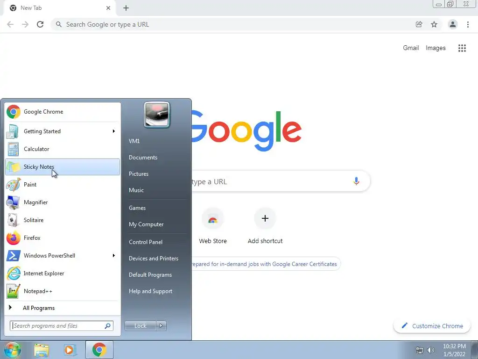
Task: Expand the Windows PowerShell jump list arrow
Action: (x=114, y=256)
